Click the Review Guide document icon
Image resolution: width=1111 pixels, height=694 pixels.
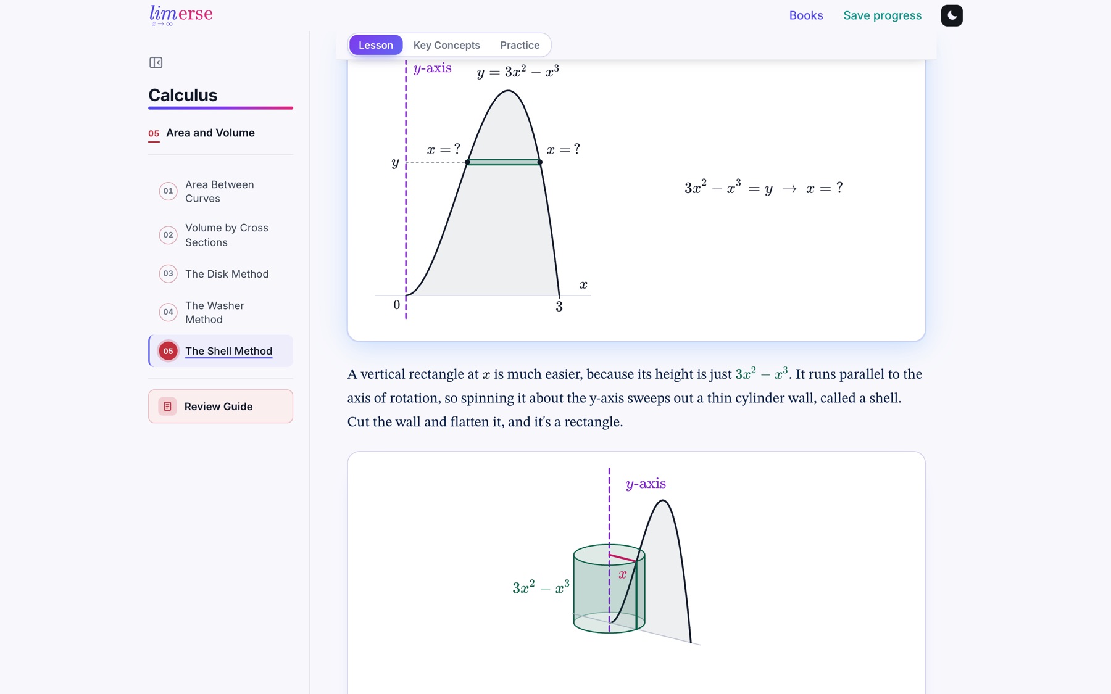pos(167,406)
